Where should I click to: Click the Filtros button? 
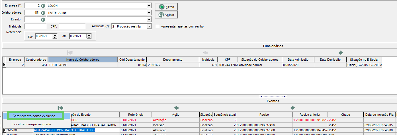(x=166, y=7)
